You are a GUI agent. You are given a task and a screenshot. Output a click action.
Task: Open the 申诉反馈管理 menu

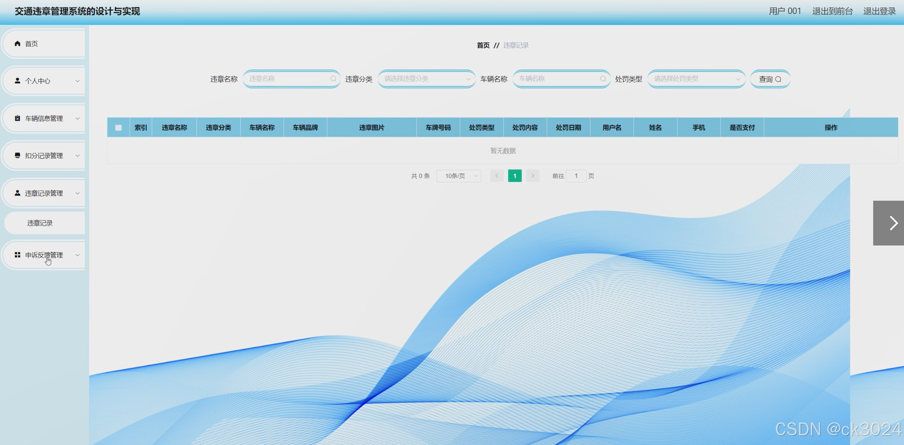click(44, 255)
